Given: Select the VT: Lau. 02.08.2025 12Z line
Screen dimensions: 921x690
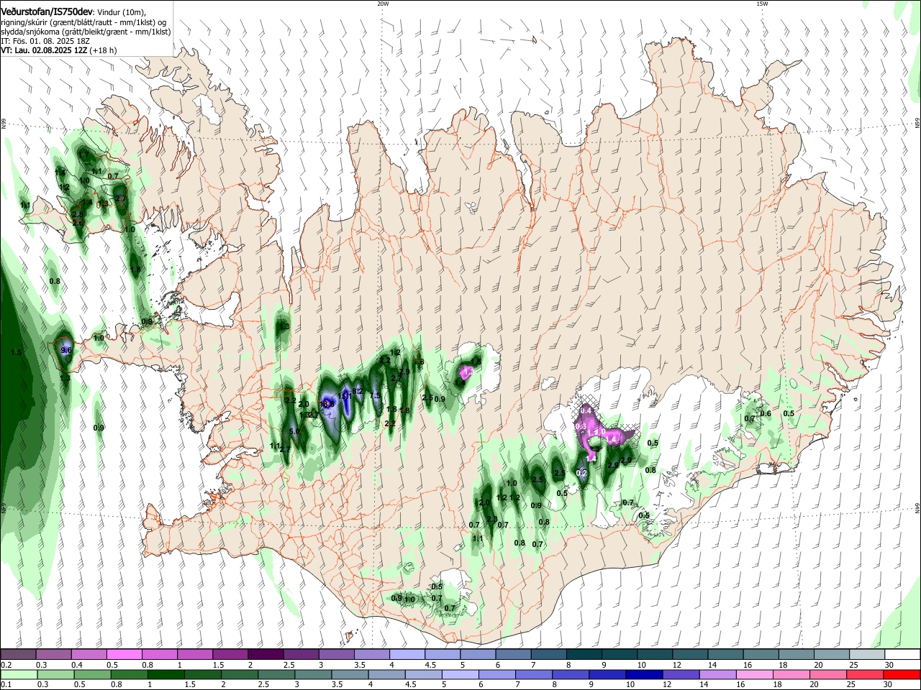Looking at the screenshot, I should (43, 51).
